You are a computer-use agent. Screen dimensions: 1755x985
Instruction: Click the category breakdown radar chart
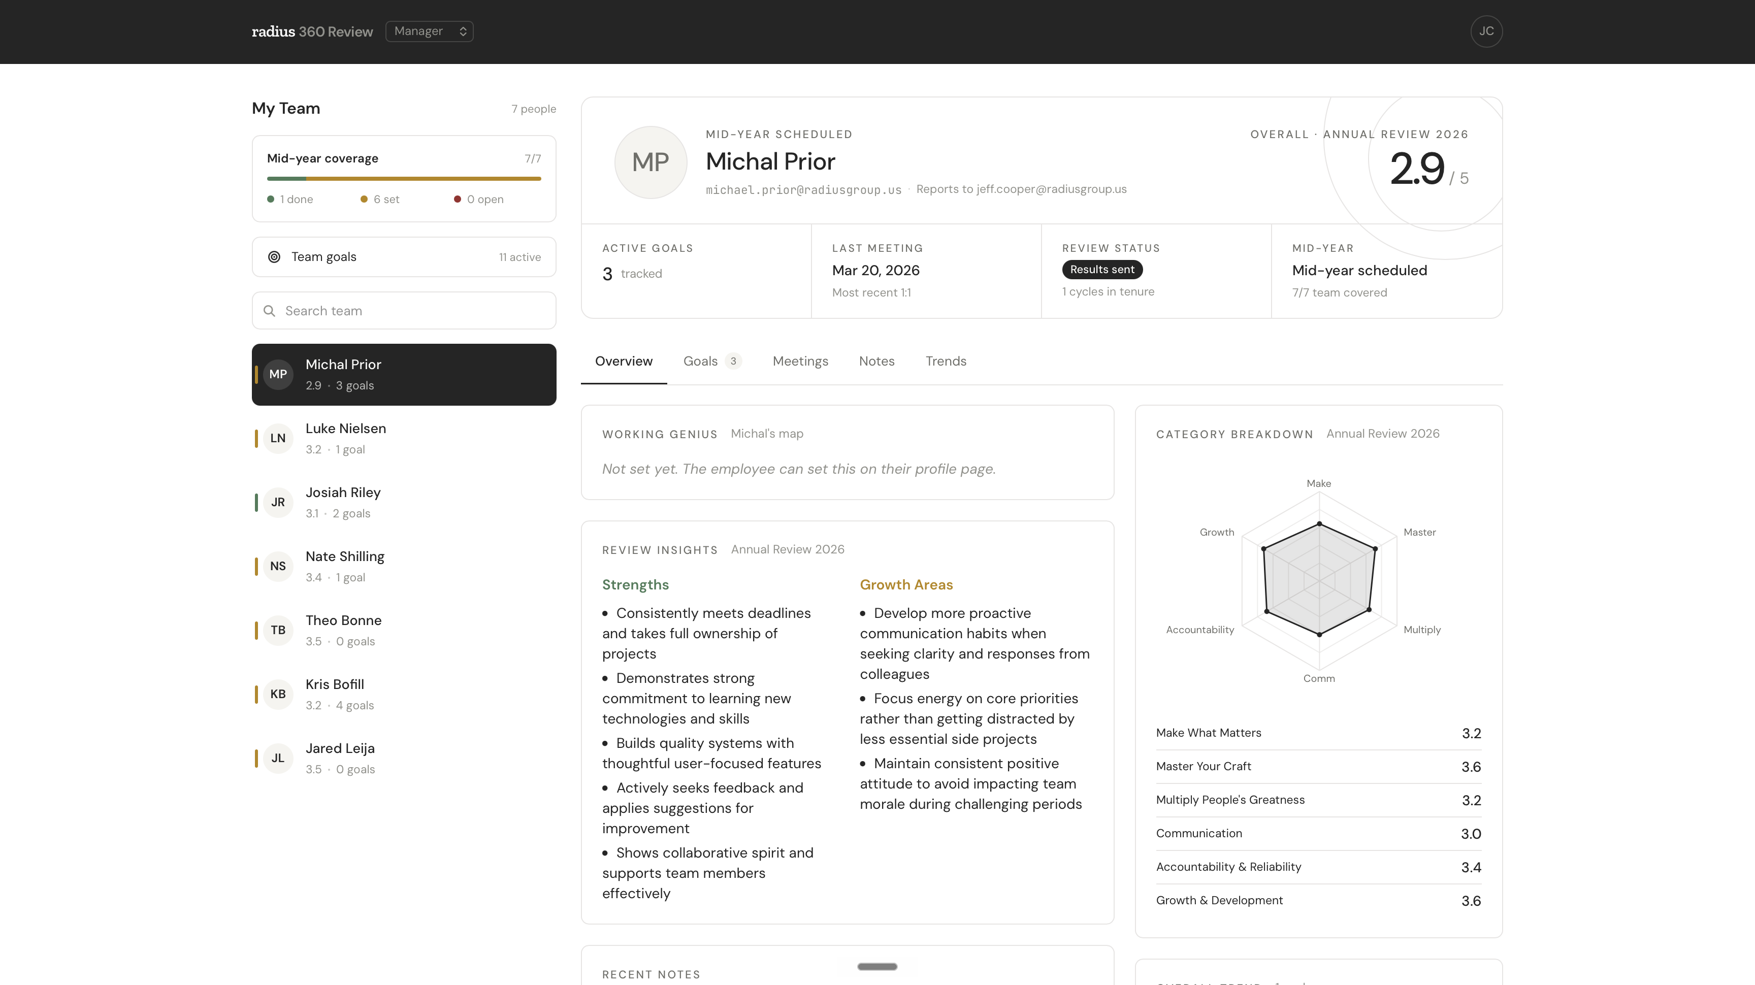click(1319, 580)
